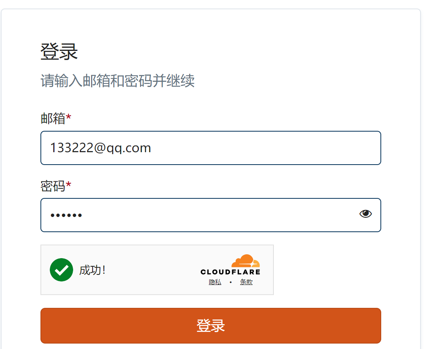Viewport: 438px width, 349px height.
Task: Click the masked password dots
Action: pyautogui.click(x=66, y=215)
